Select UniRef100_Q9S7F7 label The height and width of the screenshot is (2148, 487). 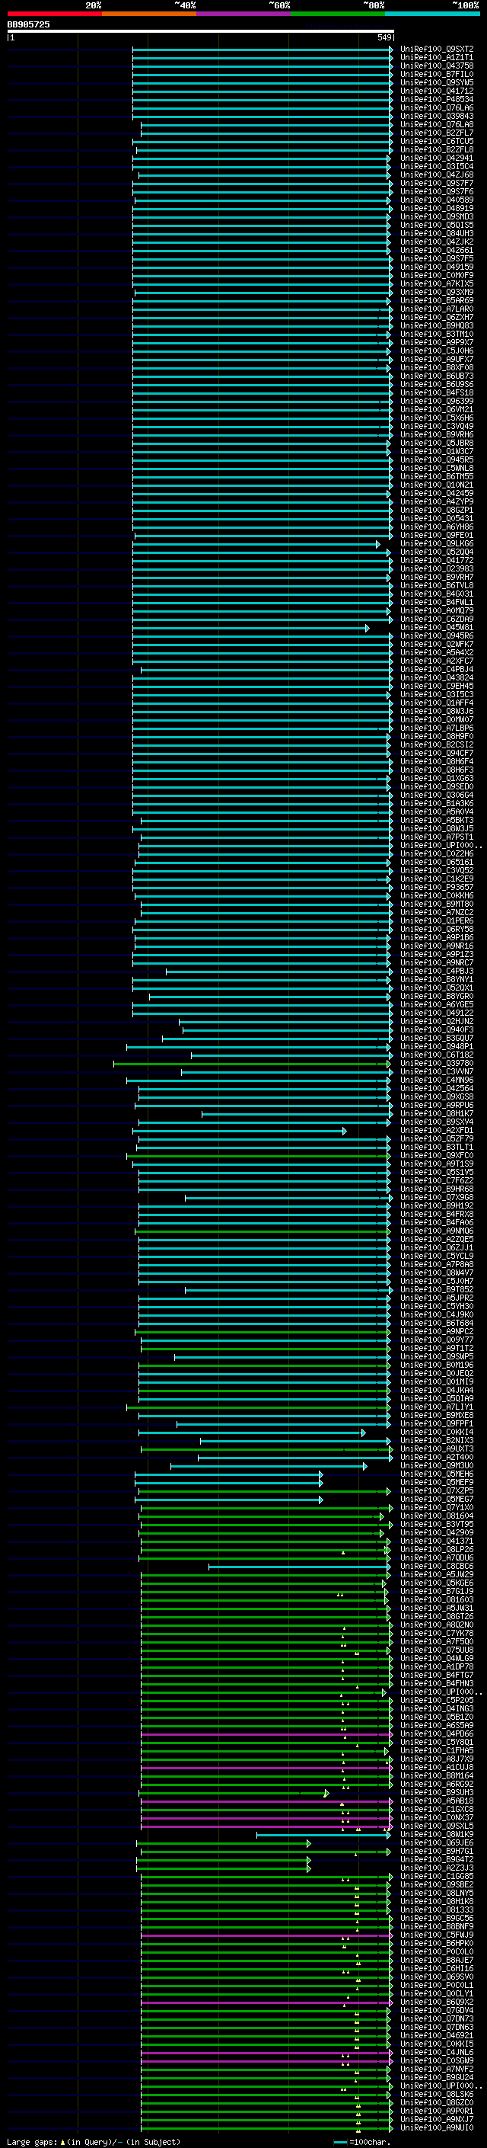click(437, 184)
